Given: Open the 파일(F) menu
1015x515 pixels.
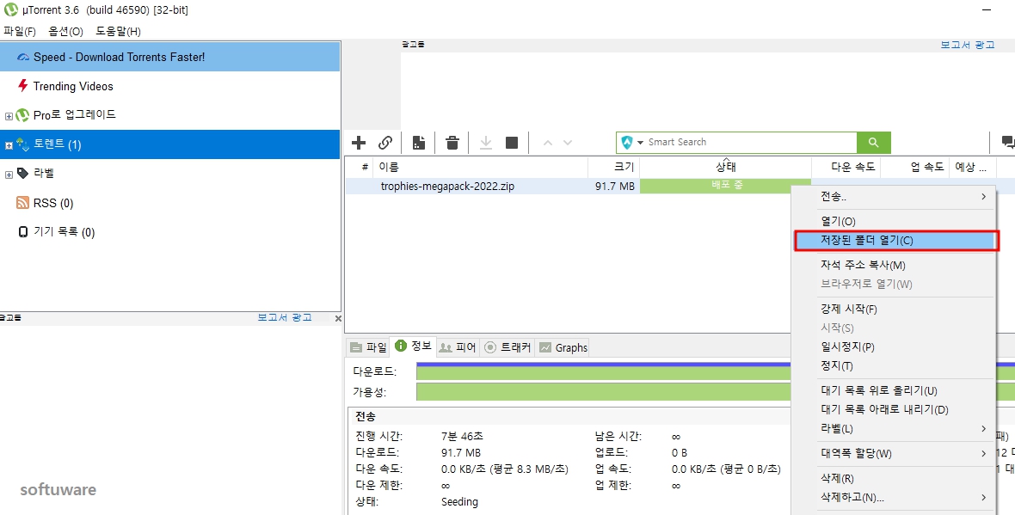Looking at the screenshot, I should coord(20,31).
